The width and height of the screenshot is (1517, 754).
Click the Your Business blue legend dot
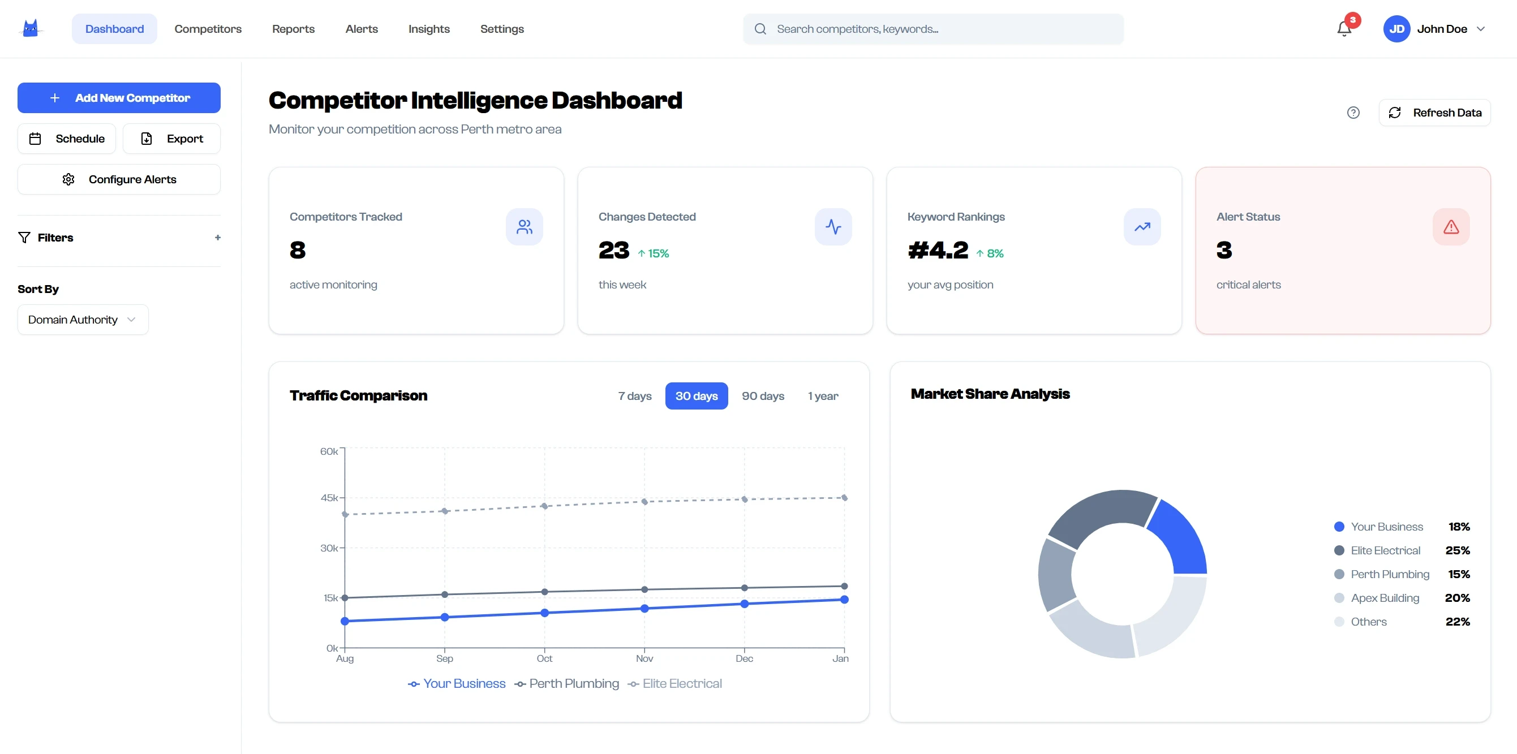click(x=1339, y=527)
